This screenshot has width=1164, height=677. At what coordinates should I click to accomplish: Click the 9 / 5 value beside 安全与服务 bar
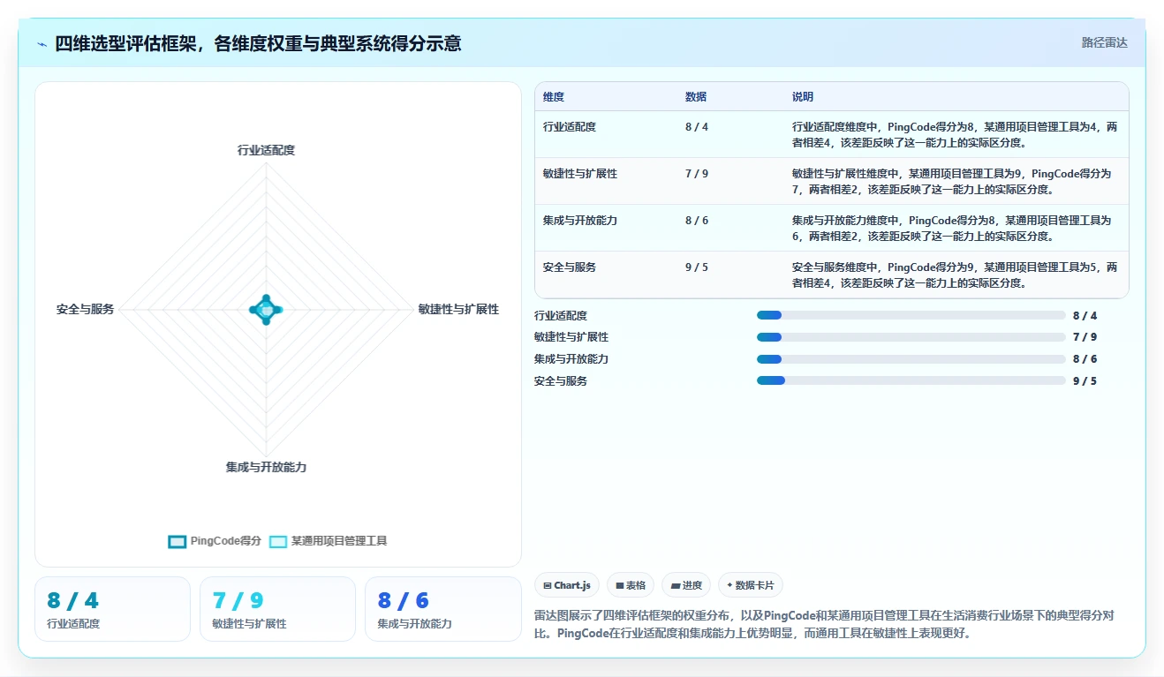pos(1085,381)
